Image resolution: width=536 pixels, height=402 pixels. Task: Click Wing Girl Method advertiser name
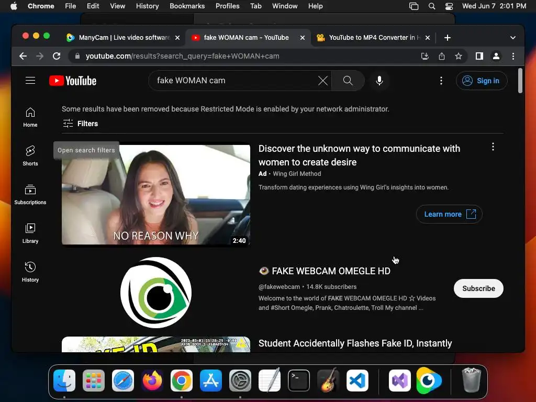pos(297,174)
